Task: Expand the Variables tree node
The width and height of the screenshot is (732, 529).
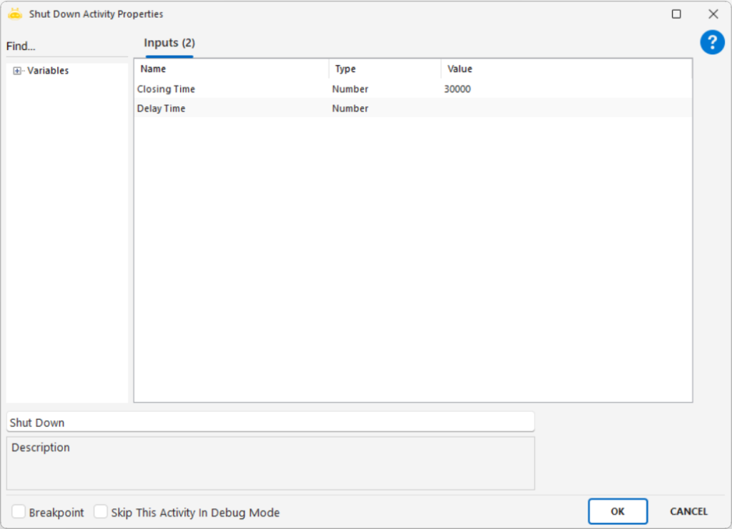Action: 18,71
